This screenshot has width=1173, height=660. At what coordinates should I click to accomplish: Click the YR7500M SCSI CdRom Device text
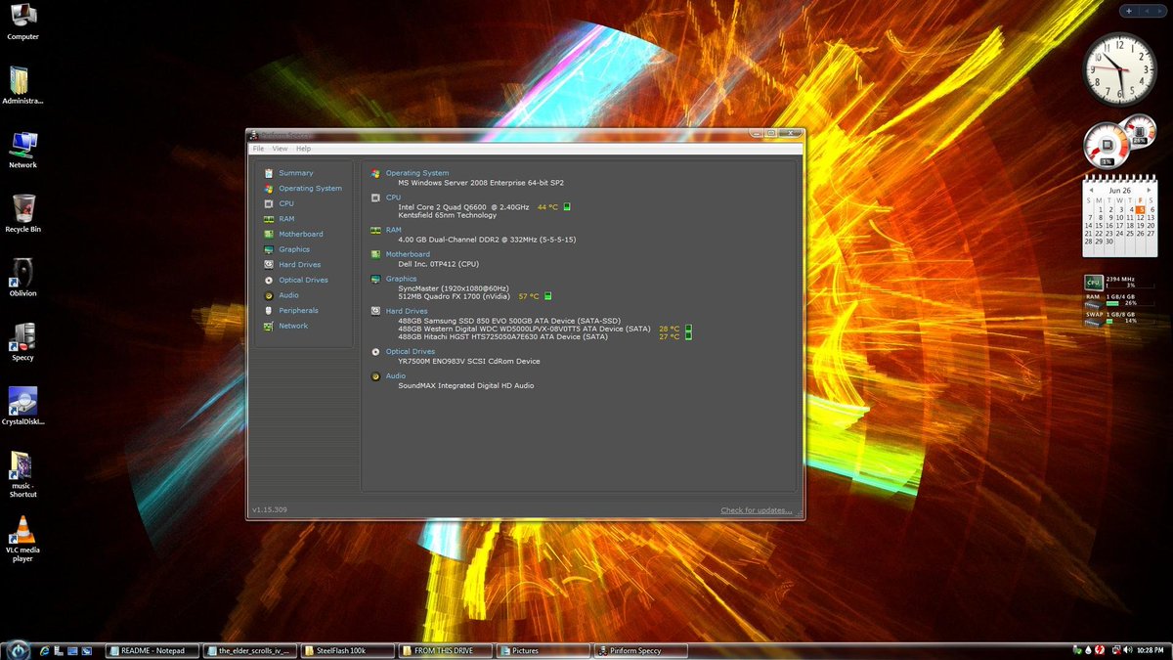click(468, 361)
